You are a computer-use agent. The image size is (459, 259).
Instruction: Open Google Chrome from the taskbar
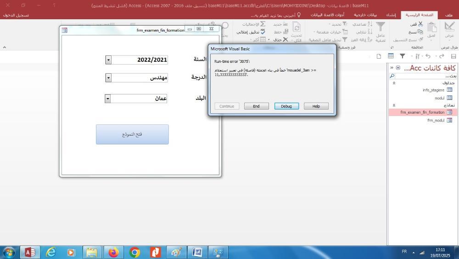point(134,252)
